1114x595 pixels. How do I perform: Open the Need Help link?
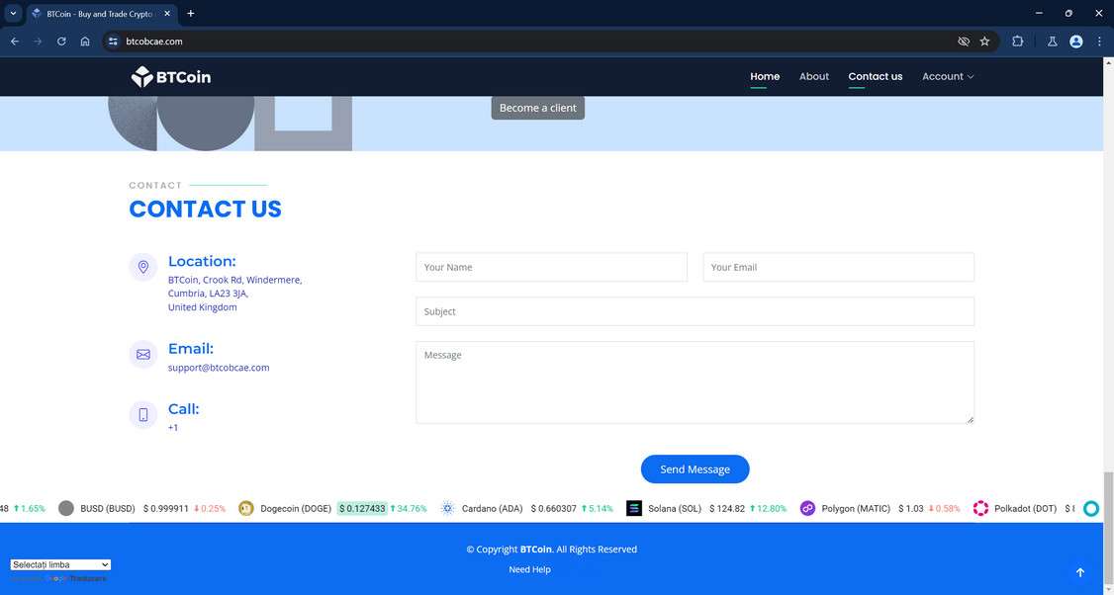529,569
